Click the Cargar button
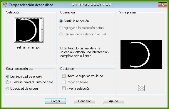 [55, 101]
